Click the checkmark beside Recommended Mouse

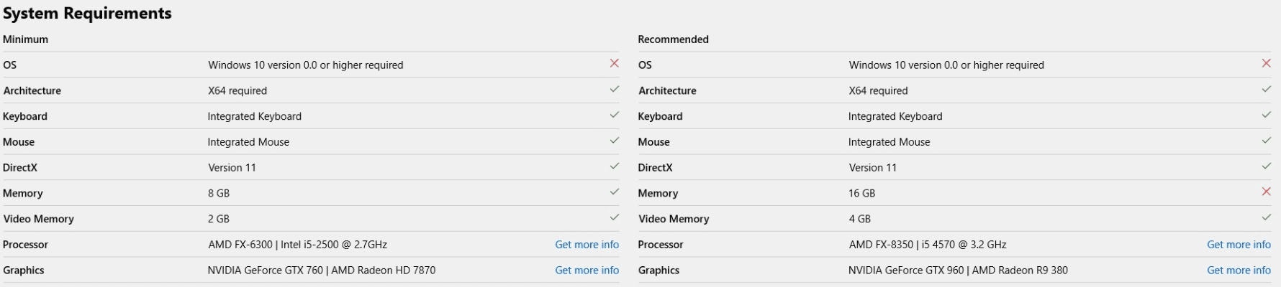[1266, 141]
